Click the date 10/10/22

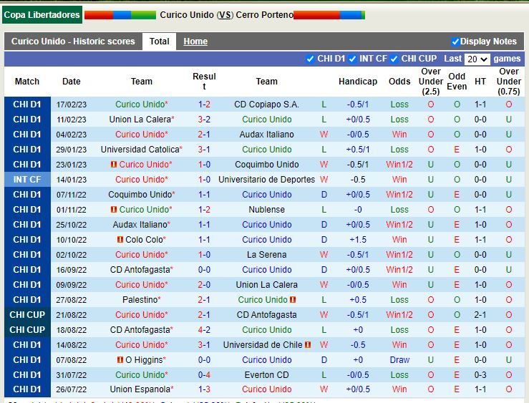coord(71,240)
